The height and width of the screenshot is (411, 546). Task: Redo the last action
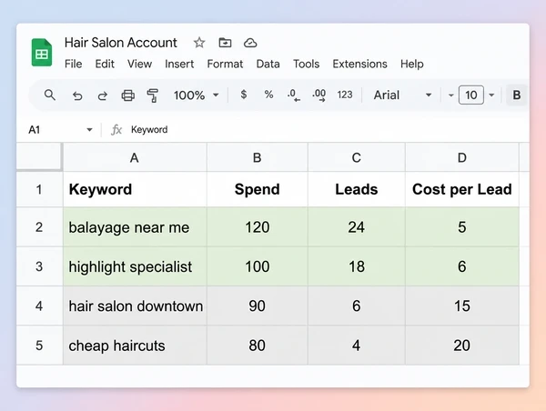pos(102,95)
